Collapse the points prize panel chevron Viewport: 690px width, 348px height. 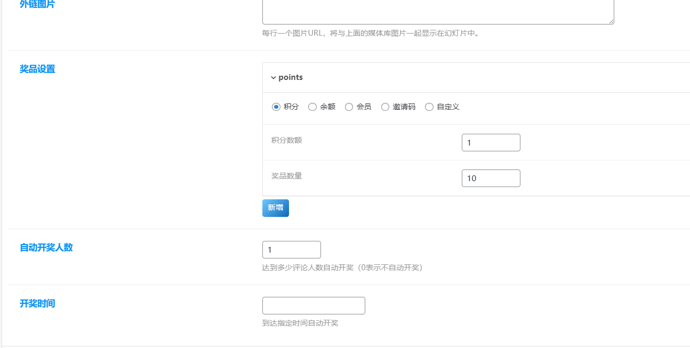[x=274, y=78]
